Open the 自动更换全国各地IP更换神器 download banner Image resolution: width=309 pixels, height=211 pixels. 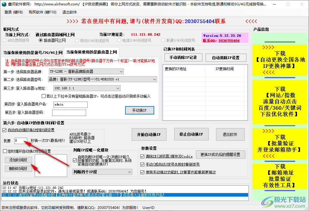click(280, 60)
